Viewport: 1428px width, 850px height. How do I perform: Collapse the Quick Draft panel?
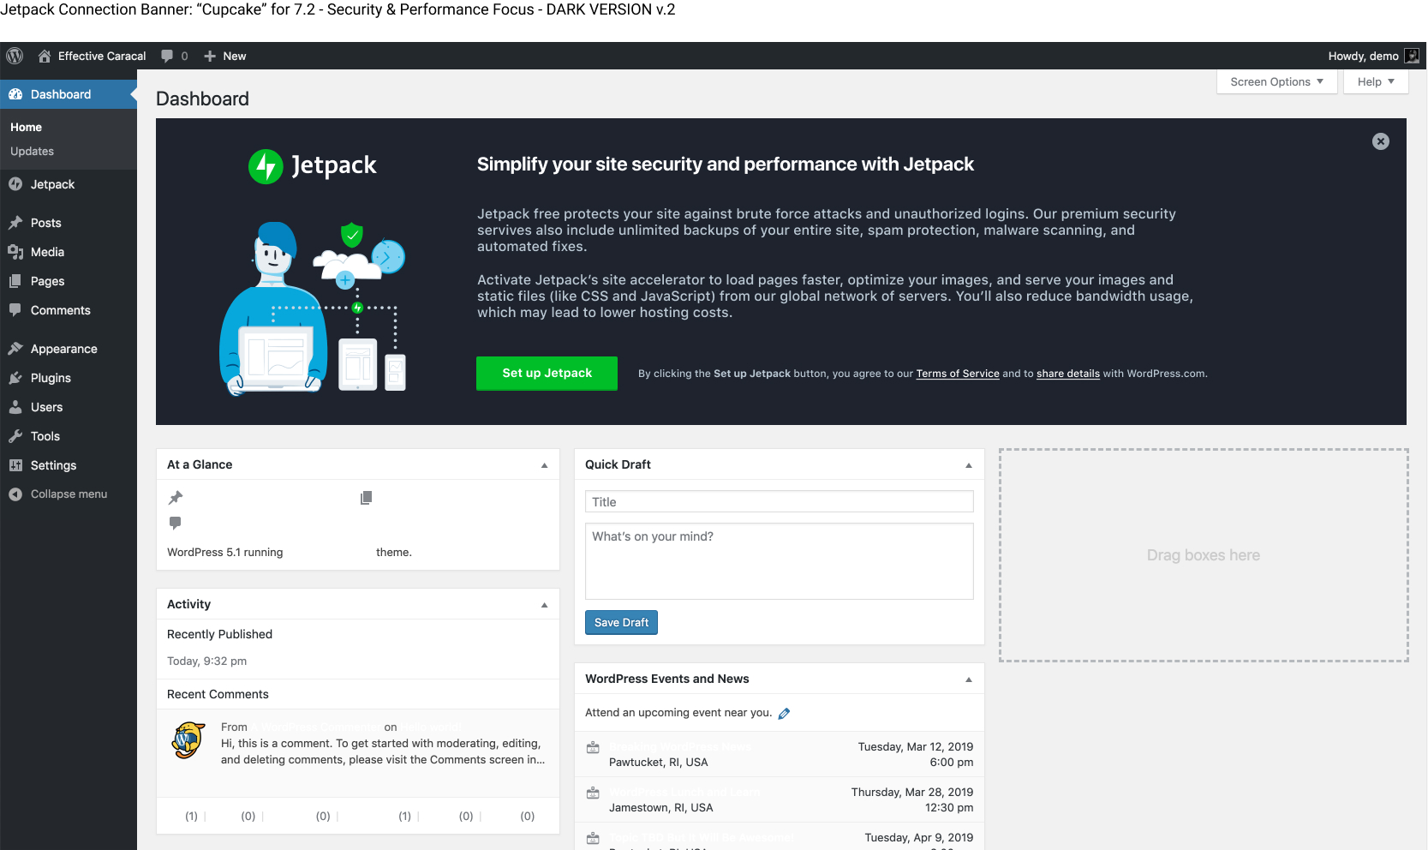click(x=969, y=465)
